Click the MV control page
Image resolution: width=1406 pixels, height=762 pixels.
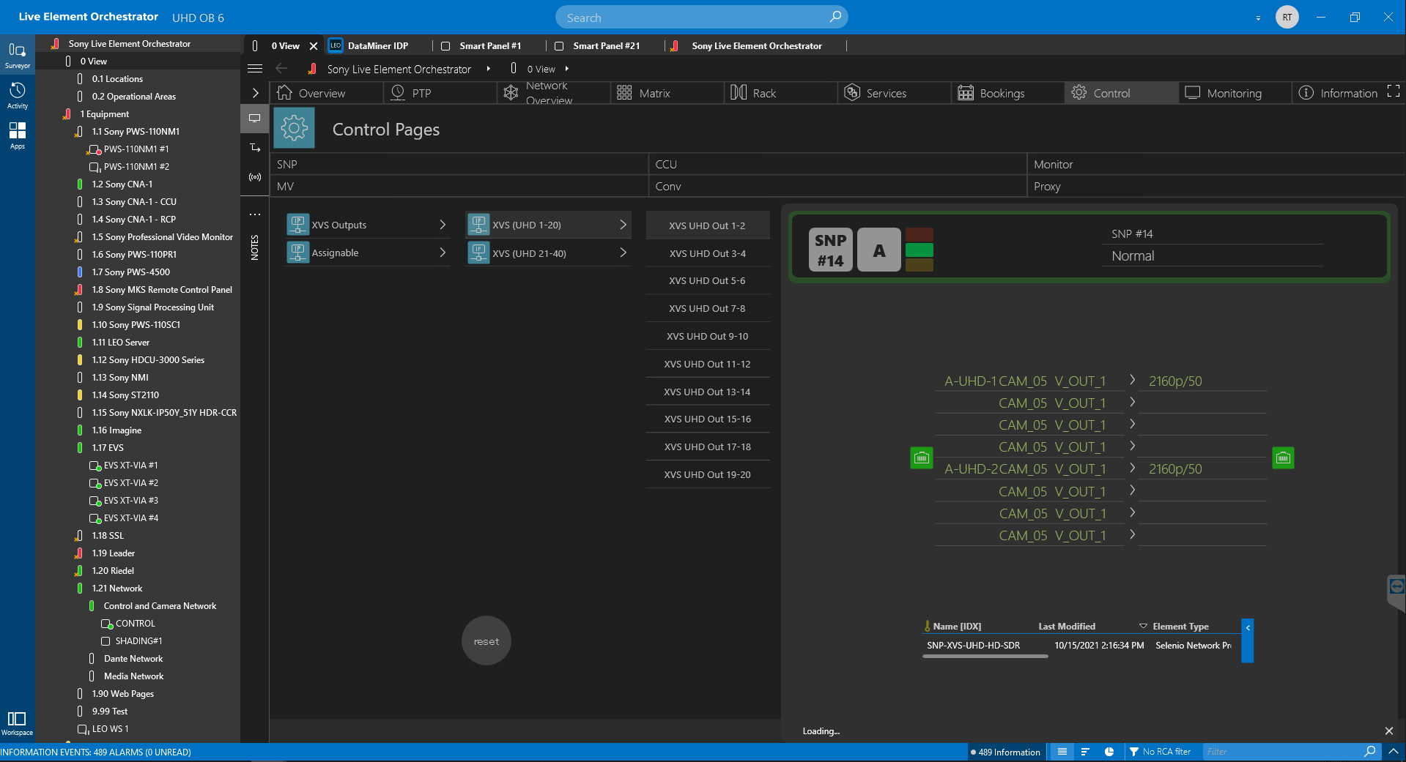(x=459, y=186)
